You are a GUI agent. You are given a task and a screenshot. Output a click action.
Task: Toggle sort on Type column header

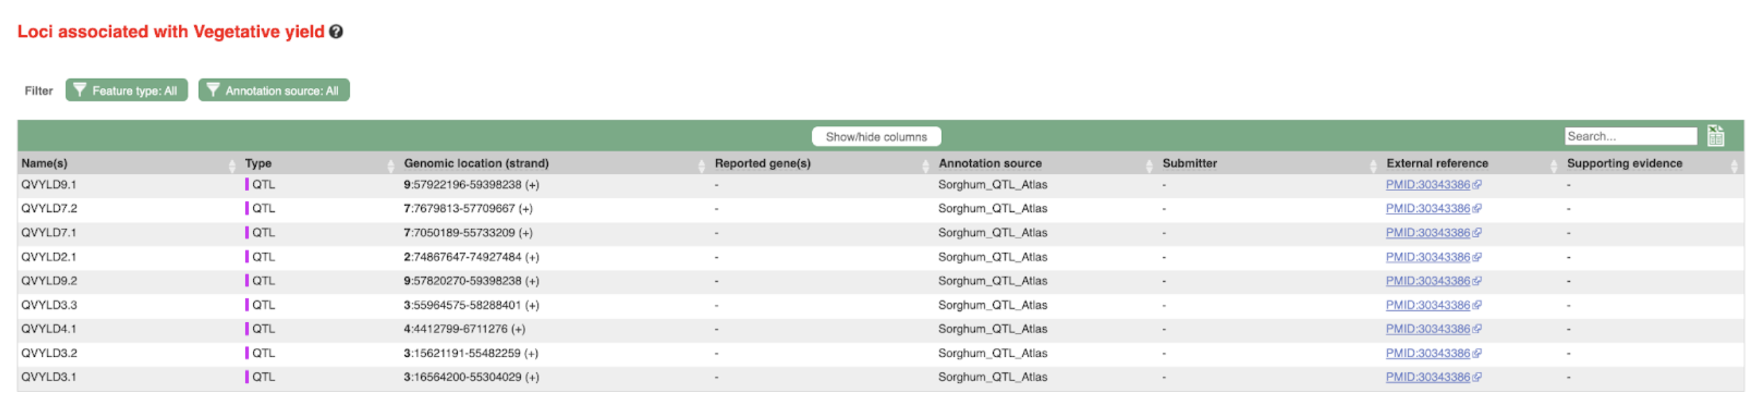[258, 163]
